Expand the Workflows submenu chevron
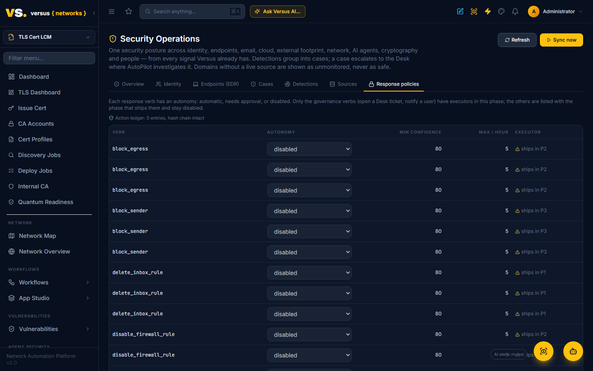 (88, 282)
